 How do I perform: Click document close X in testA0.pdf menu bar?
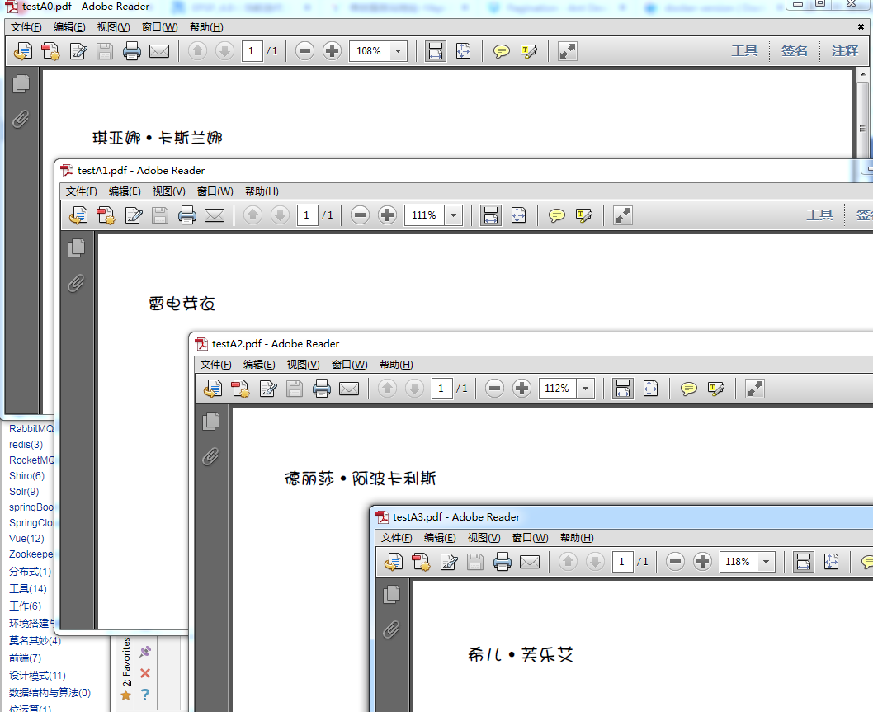[861, 26]
